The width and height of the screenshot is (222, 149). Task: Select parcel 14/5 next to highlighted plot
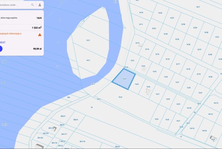(x=137, y=84)
